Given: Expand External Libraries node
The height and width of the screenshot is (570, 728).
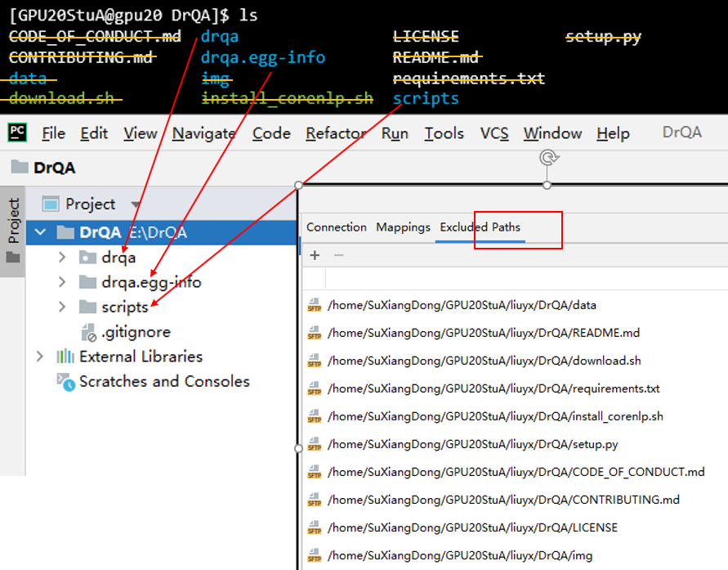Looking at the screenshot, I should [40, 357].
